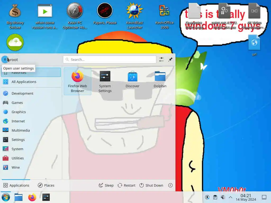Open the clipboard tray icon
Screen dimensions: 271x203
[x=215, y=197]
